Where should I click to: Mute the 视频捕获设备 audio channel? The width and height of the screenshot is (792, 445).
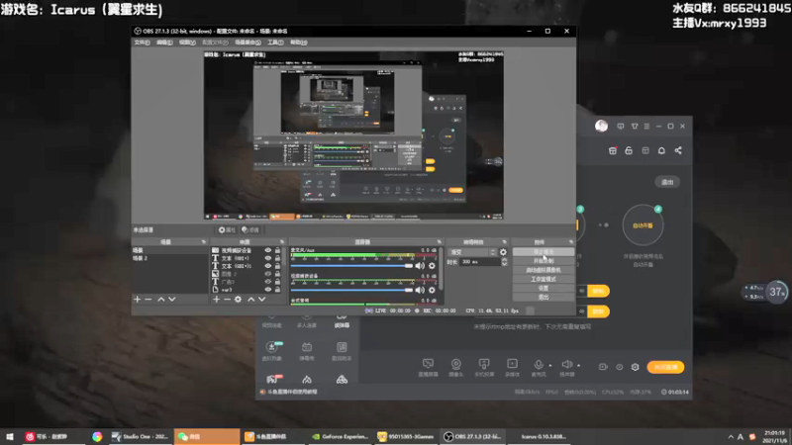[420, 290]
